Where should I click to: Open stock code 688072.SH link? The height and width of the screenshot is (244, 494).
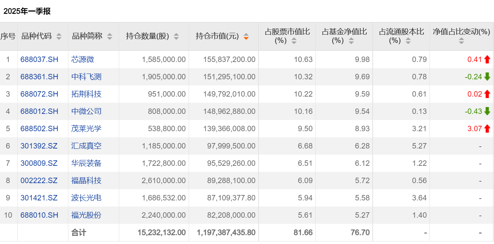click(39, 94)
